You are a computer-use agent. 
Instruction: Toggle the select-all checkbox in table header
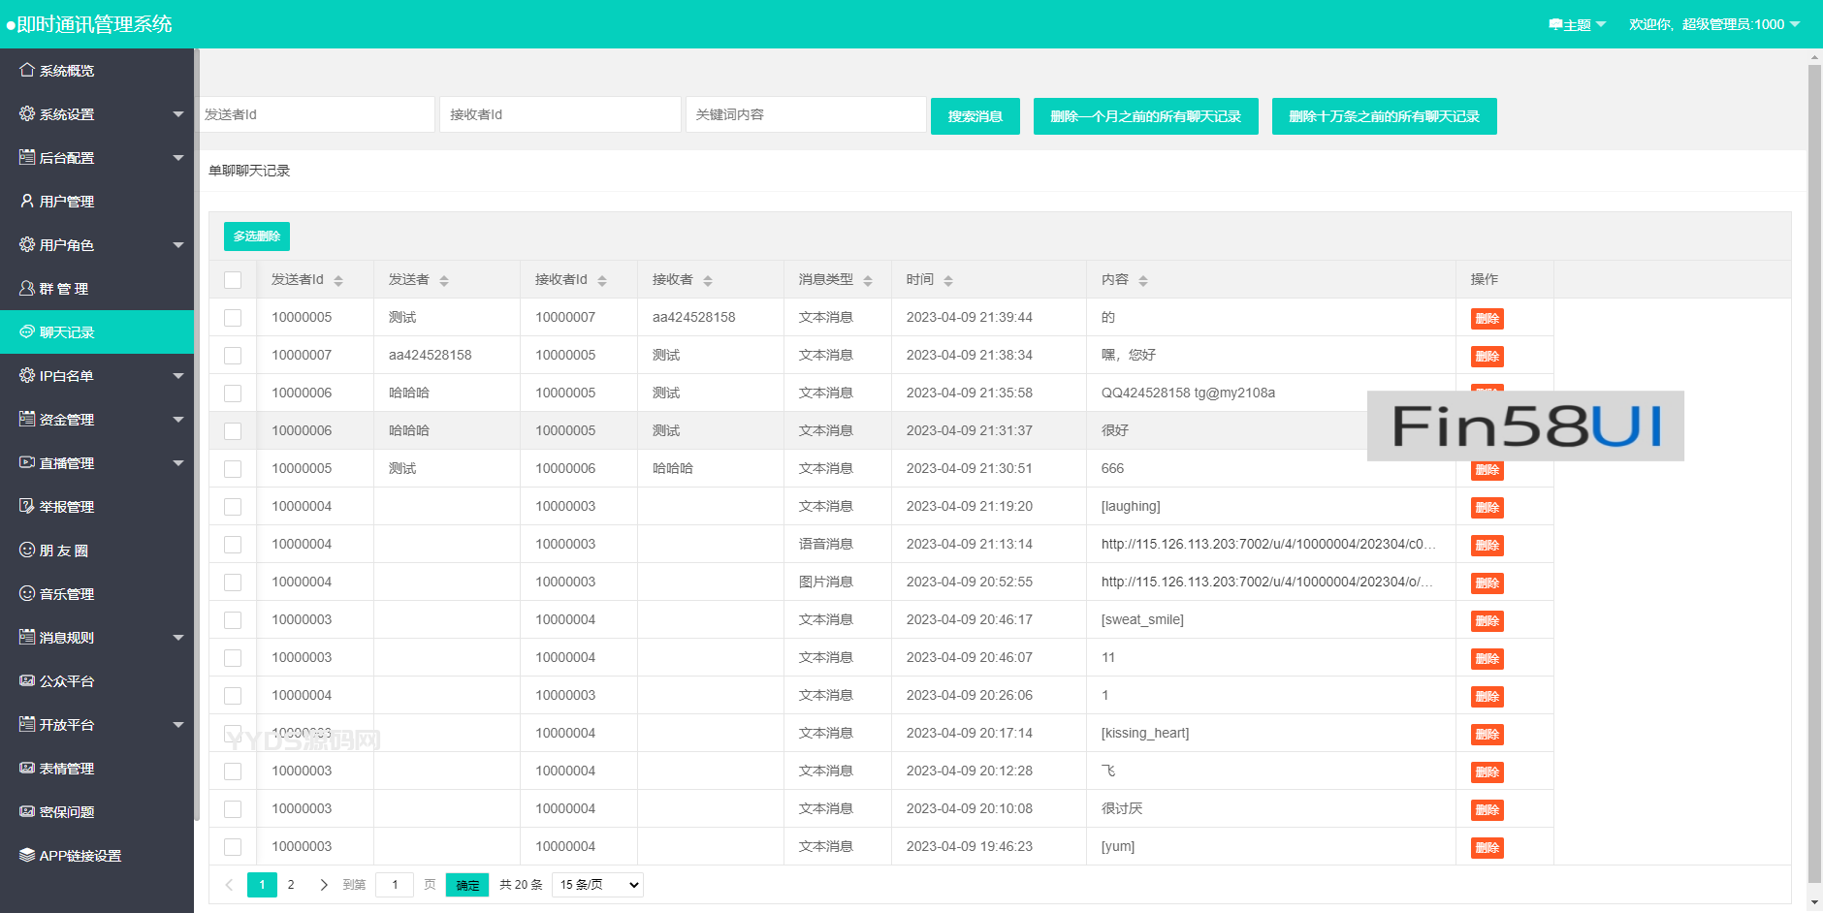coord(233,280)
